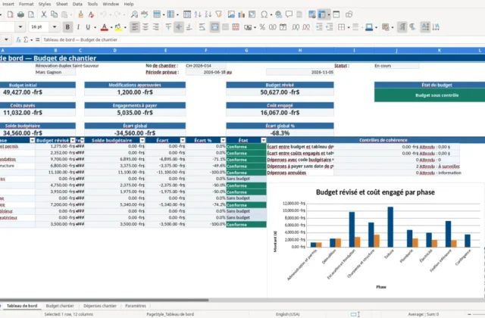Open Find & Replace icon

coord(134,14)
